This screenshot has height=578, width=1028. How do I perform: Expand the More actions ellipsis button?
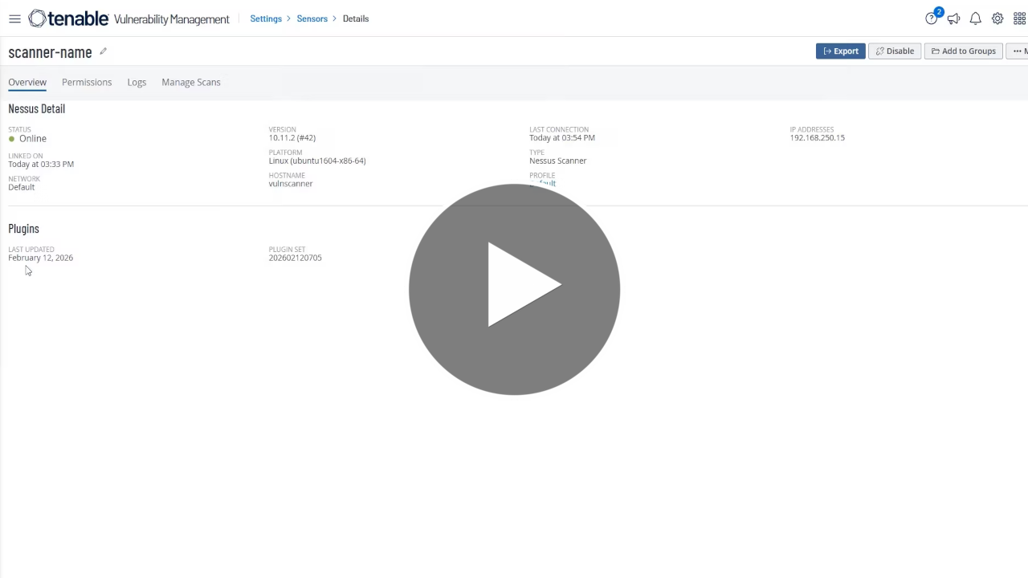(x=1018, y=51)
